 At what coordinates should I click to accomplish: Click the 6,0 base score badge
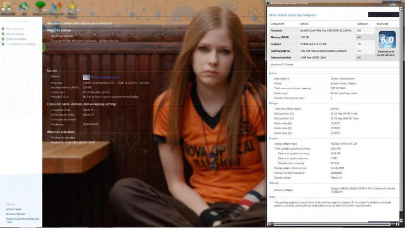point(387,40)
